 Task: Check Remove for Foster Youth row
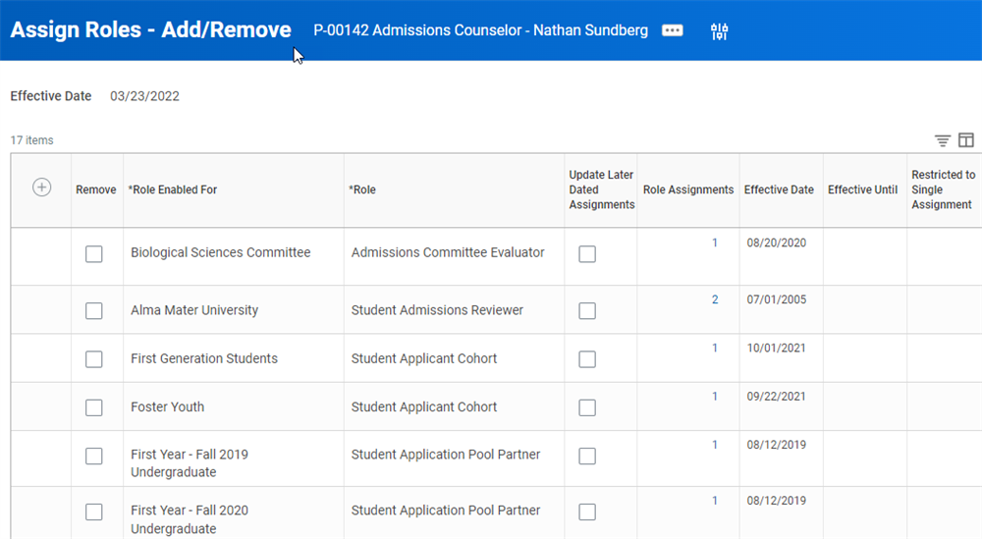pyautogui.click(x=94, y=408)
